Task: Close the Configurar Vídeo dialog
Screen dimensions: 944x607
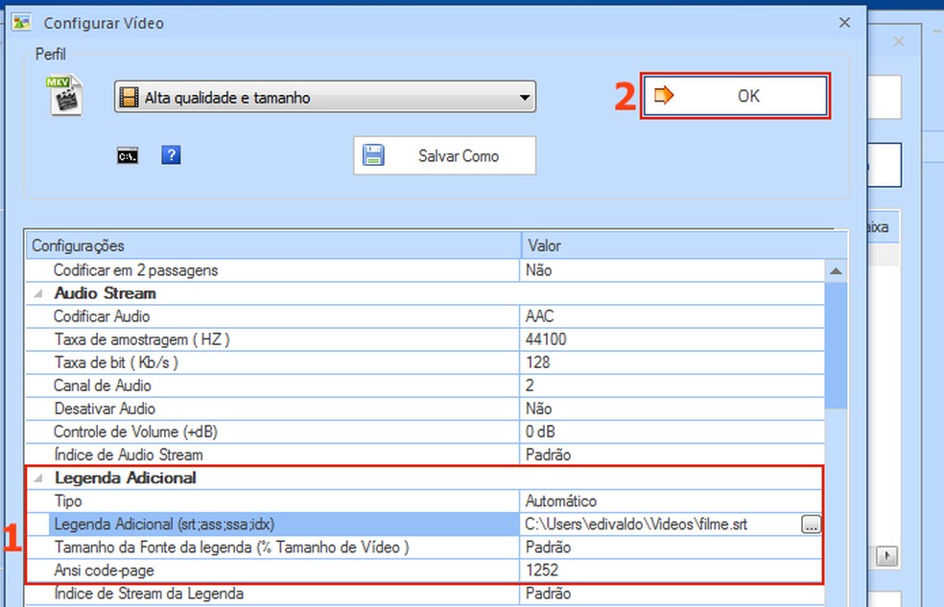Action: (x=844, y=23)
